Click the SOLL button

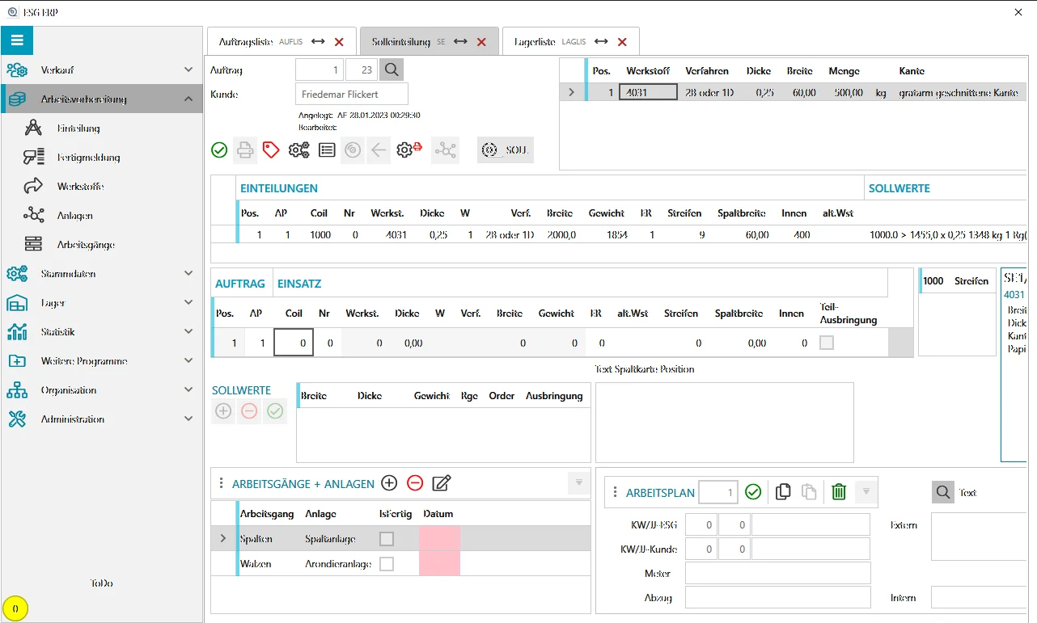click(506, 150)
